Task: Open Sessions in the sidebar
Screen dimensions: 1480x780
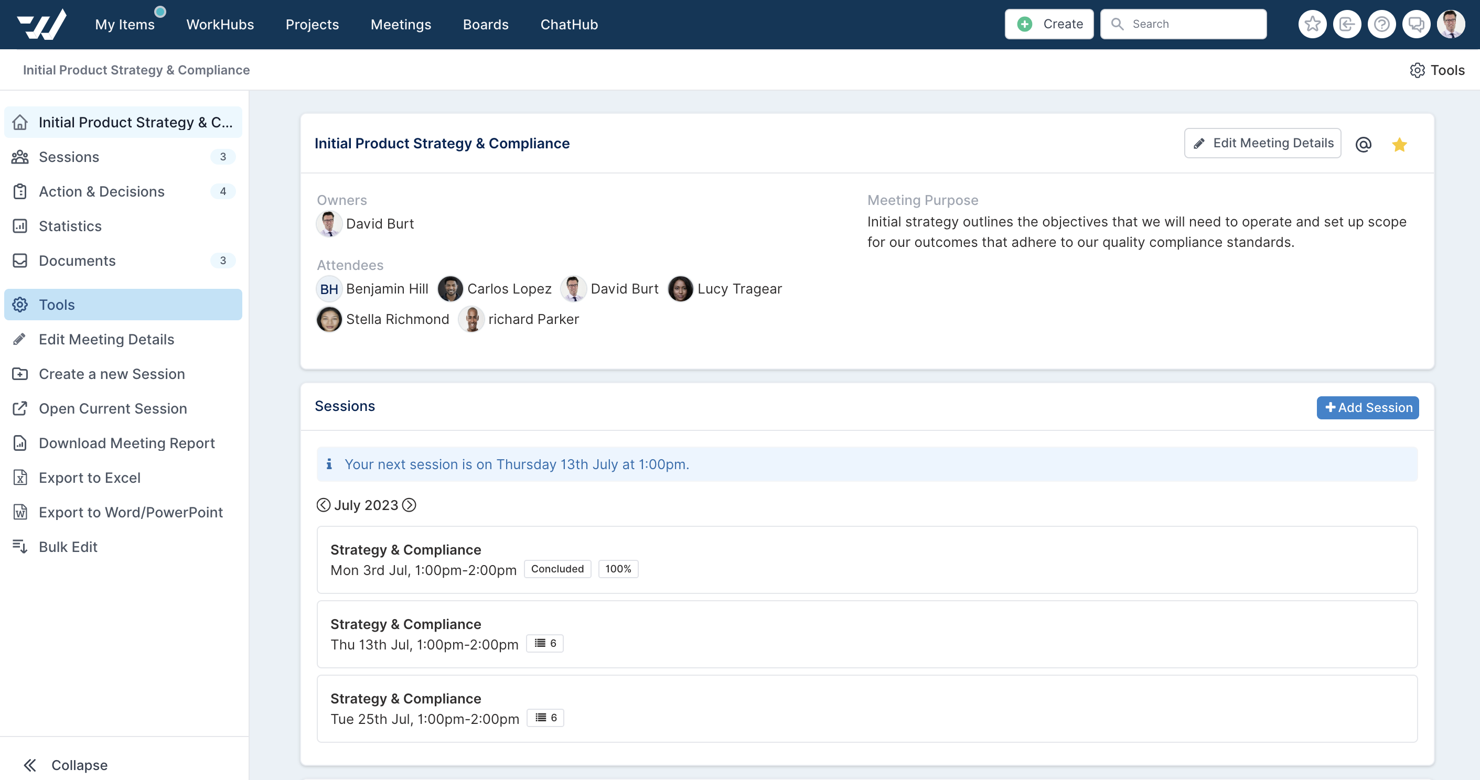Action: click(123, 157)
